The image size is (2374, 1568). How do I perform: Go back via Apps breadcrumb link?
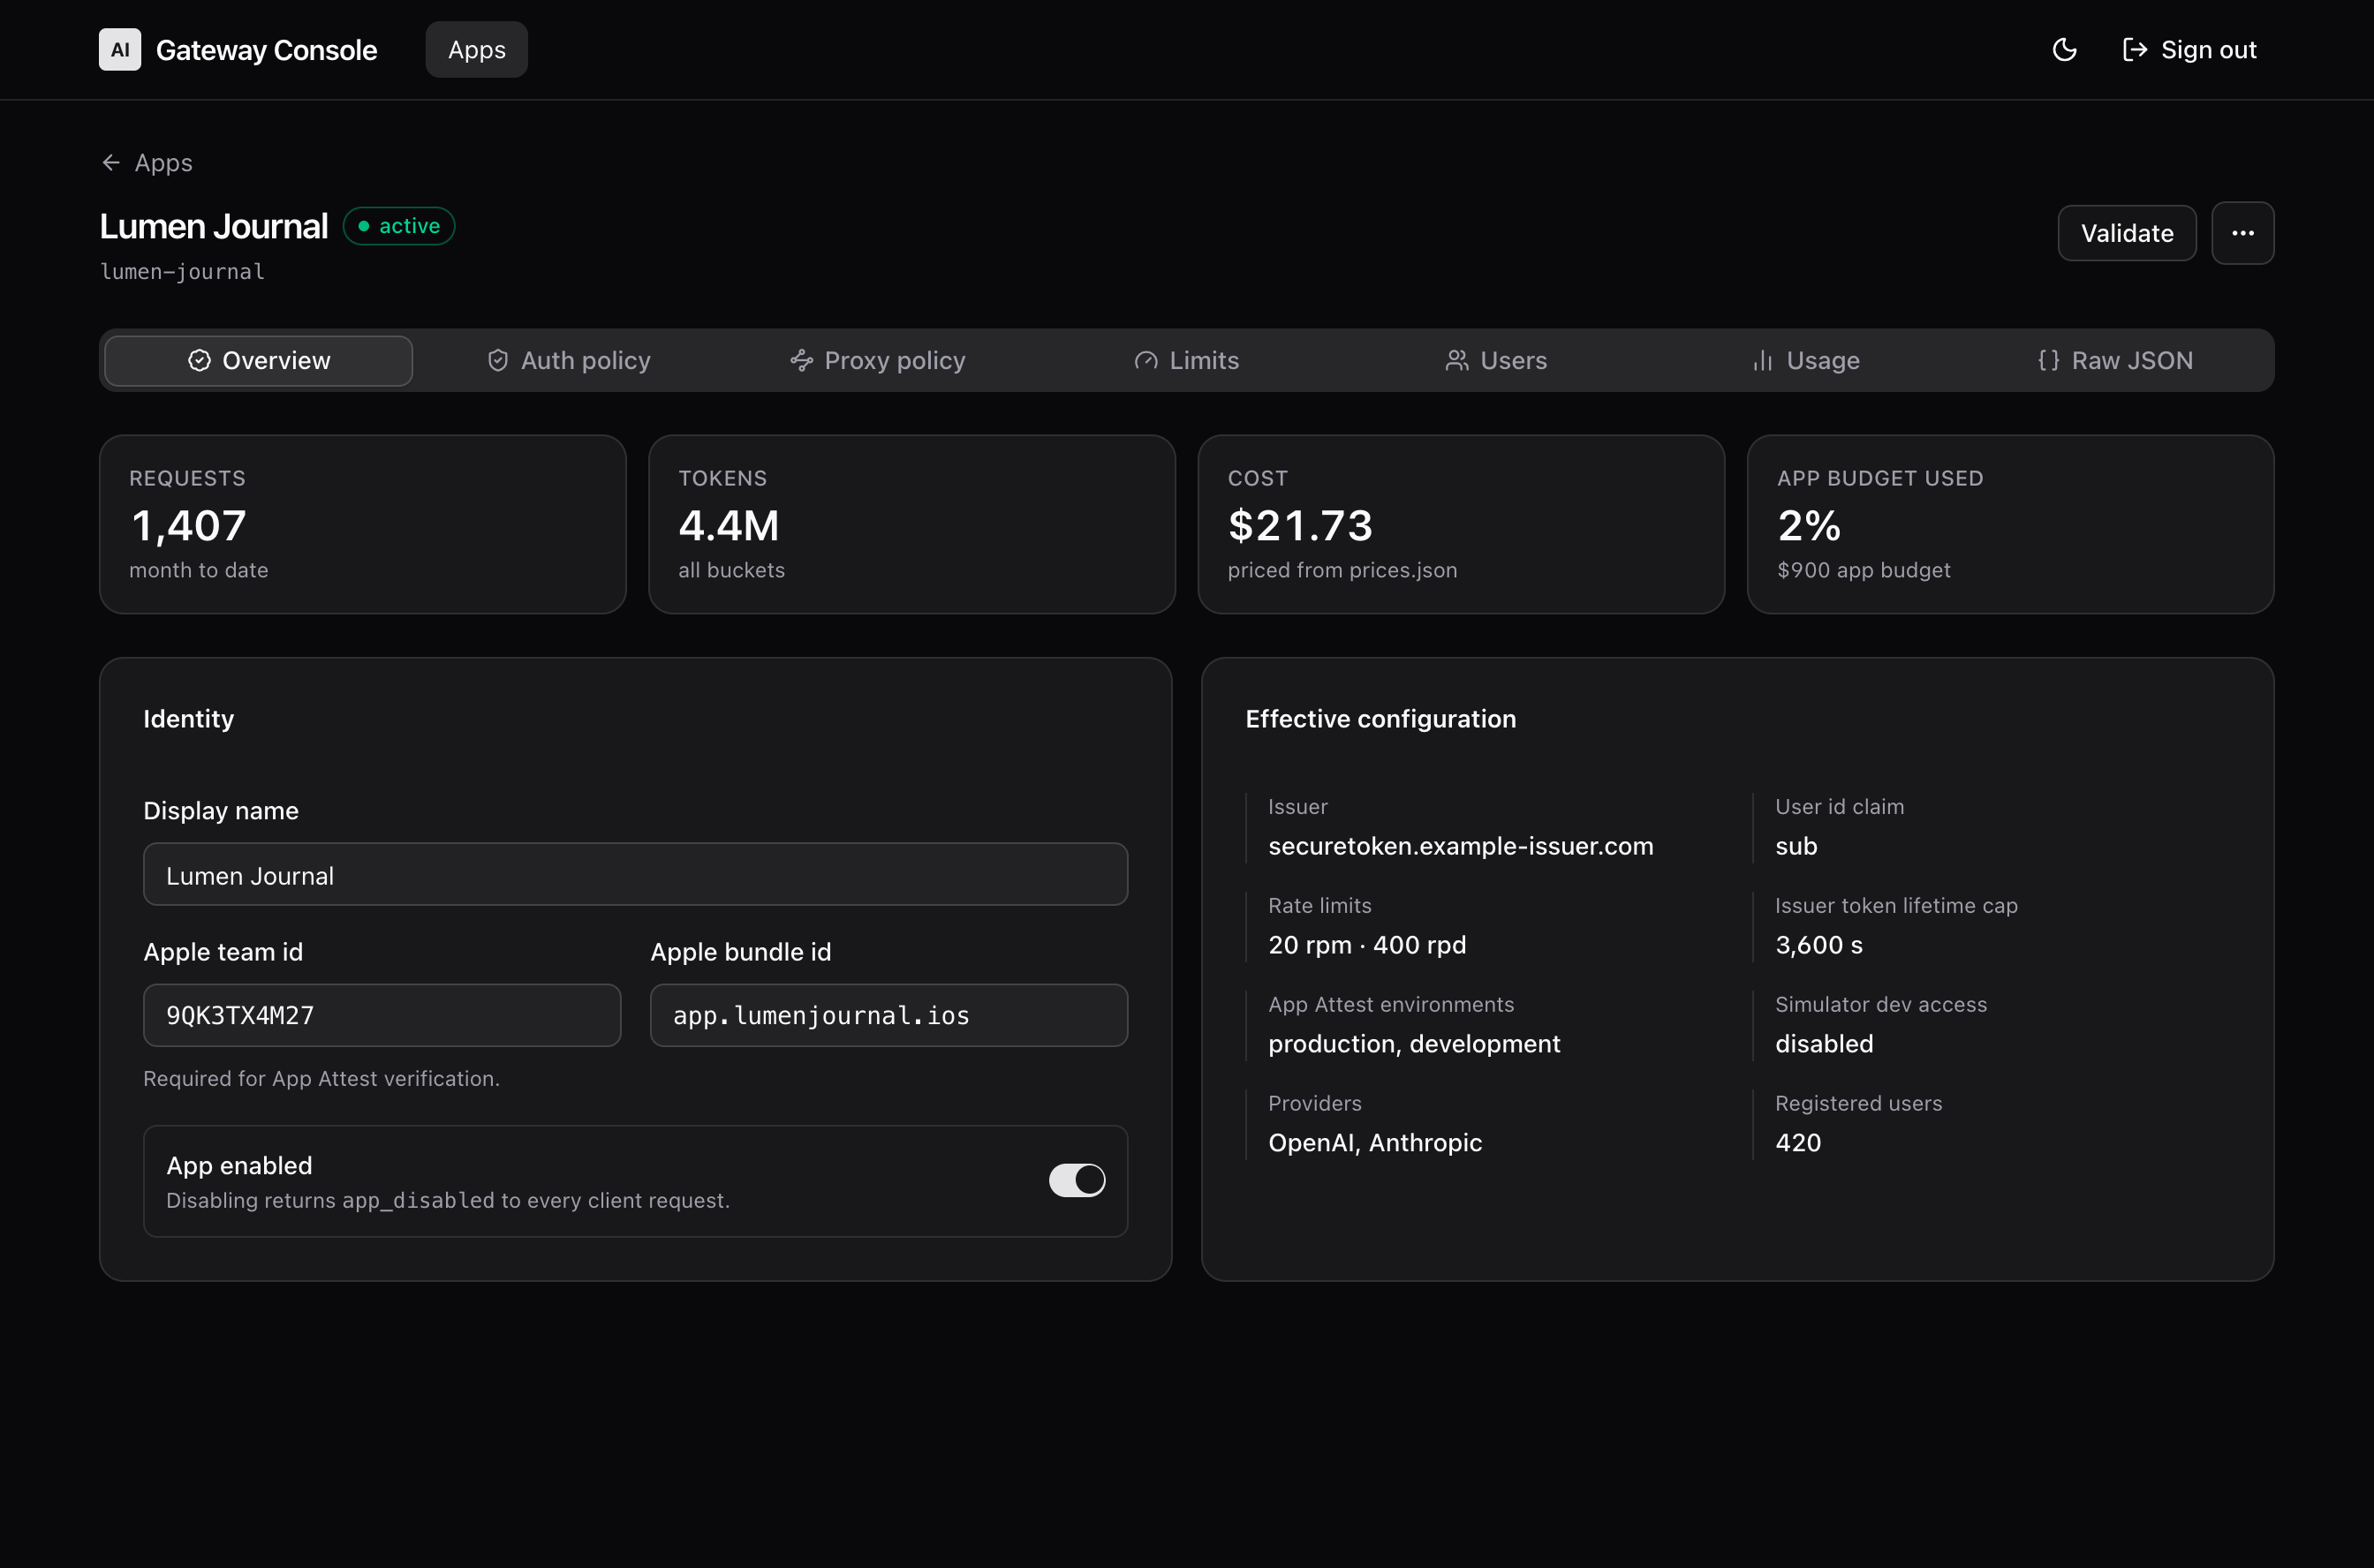[x=147, y=163]
